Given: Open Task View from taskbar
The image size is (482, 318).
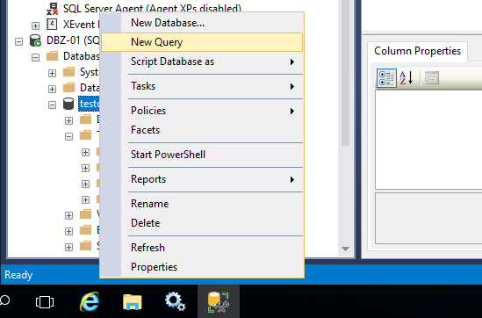Looking at the screenshot, I should click(45, 302).
